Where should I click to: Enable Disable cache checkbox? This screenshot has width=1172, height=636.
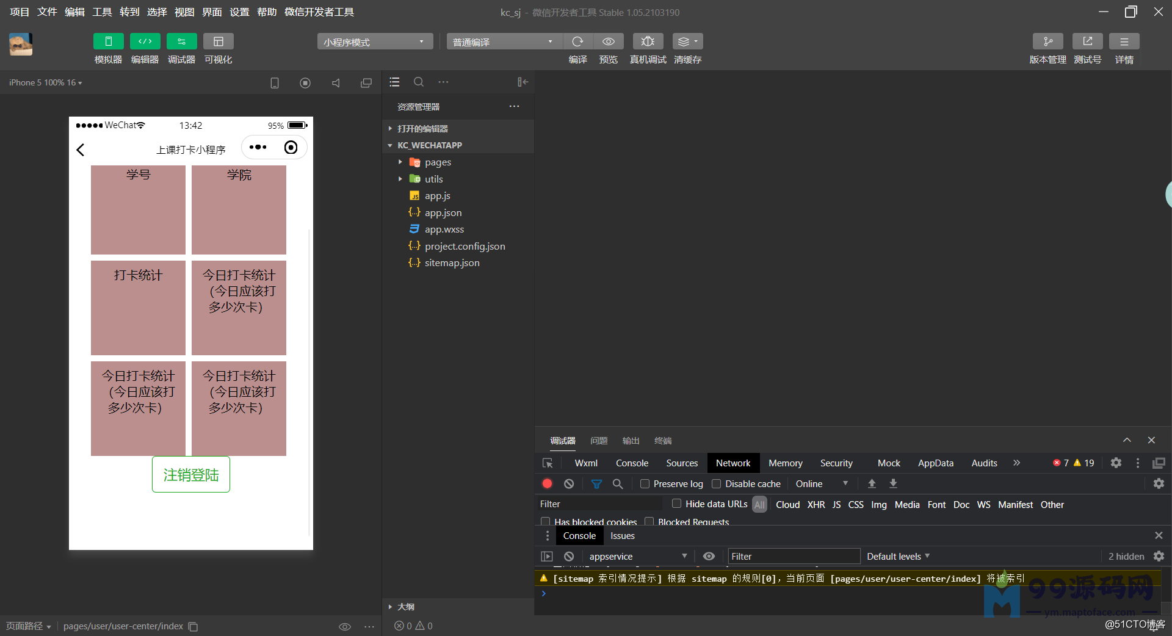[717, 483]
